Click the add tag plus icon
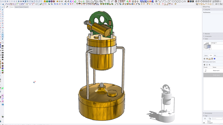 pyautogui.click(x=205, y=119)
